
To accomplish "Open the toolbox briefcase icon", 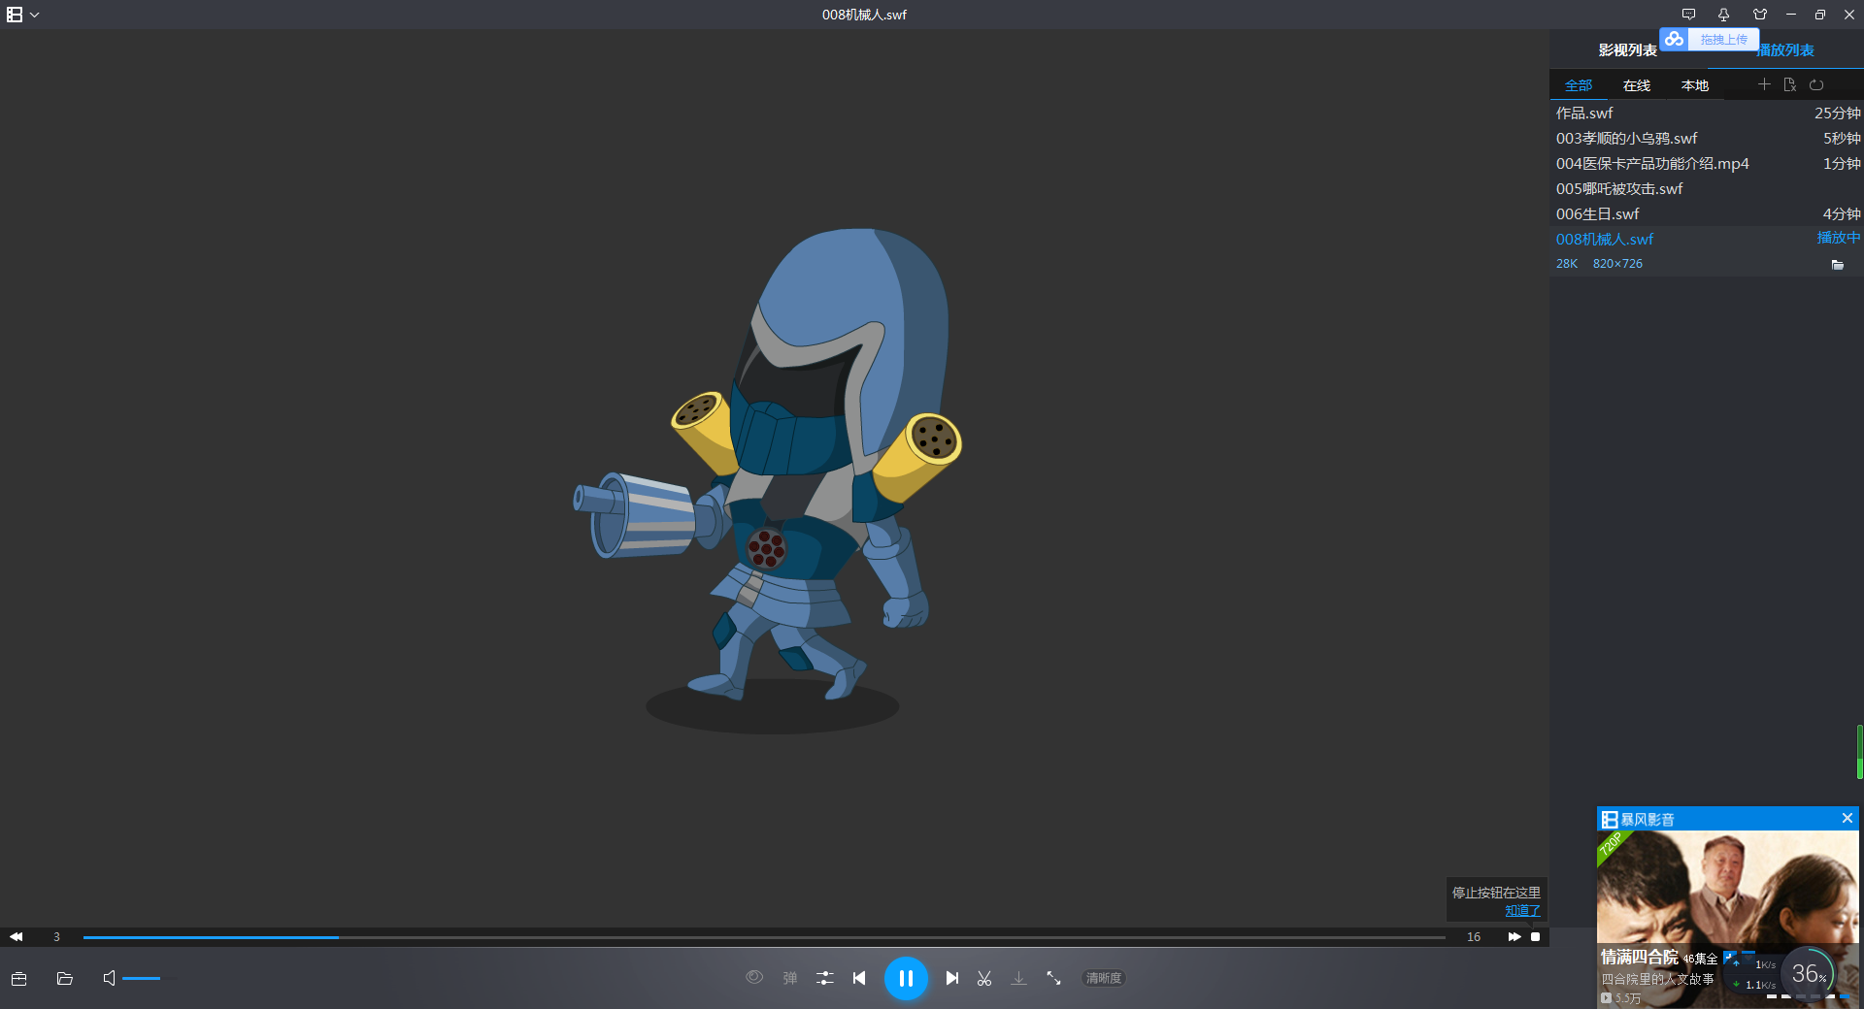I will (18, 978).
